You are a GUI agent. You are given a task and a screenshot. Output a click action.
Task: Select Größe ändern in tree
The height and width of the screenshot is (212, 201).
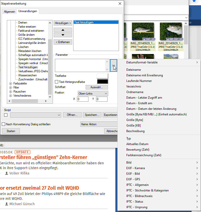pos(26,35)
